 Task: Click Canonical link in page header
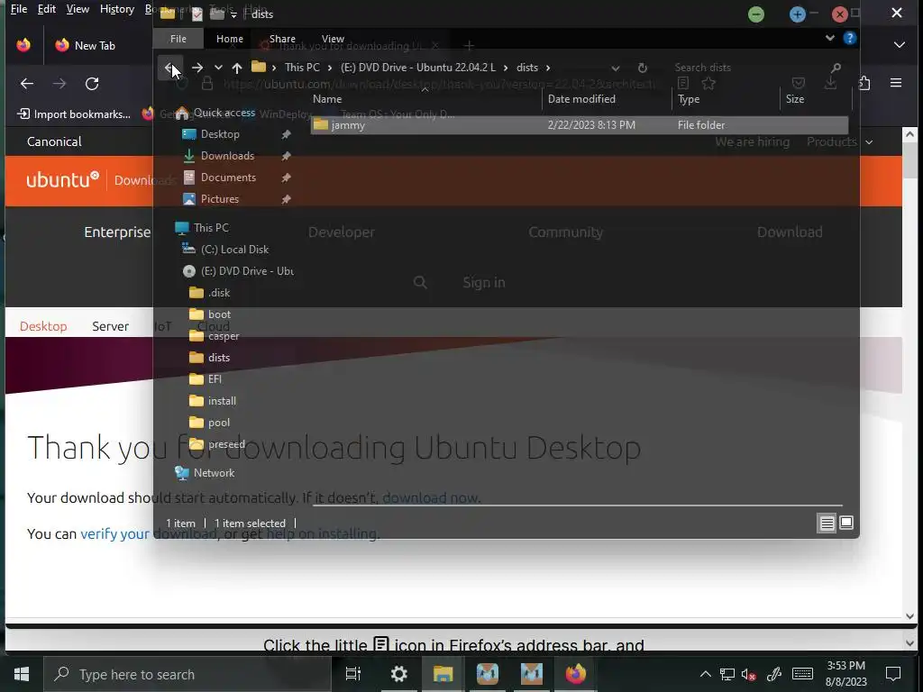pos(54,141)
